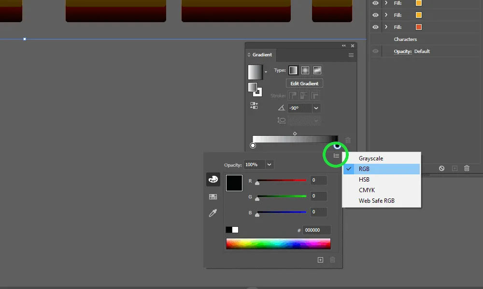483x289 pixels.
Task: Open the angle -90° dropdown
Action: coord(316,108)
